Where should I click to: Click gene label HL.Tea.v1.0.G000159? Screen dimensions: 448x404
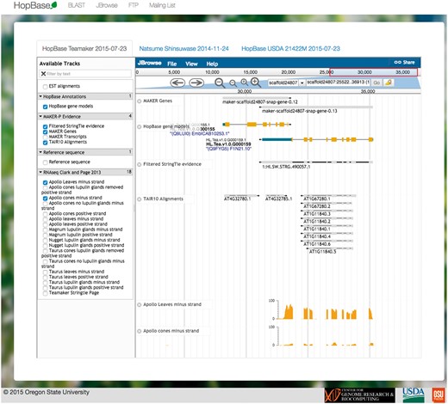(228, 144)
